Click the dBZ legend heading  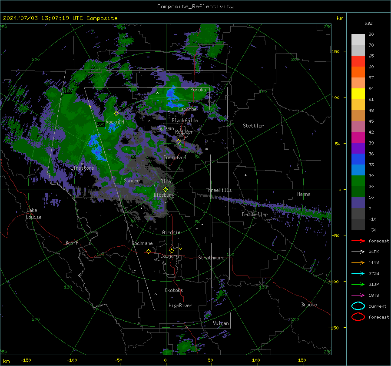(x=368, y=23)
